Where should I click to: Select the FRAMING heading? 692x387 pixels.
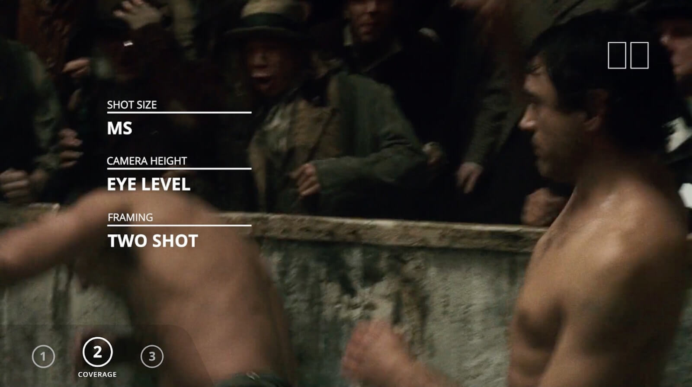[x=130, y=217]
